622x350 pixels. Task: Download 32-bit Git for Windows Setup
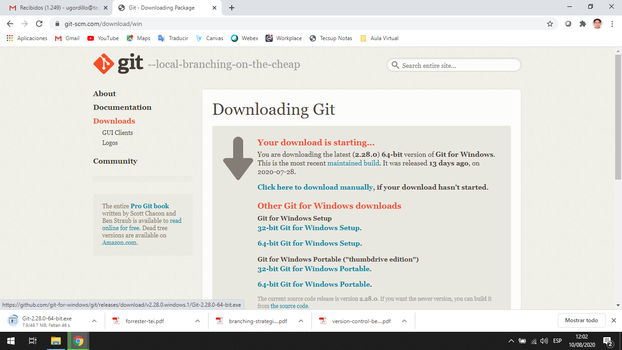click(x=309, y=228)
